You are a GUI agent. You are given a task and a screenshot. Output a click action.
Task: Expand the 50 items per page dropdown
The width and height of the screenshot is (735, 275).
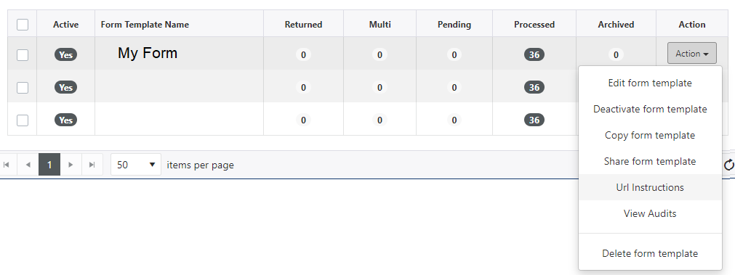(136, 165)
